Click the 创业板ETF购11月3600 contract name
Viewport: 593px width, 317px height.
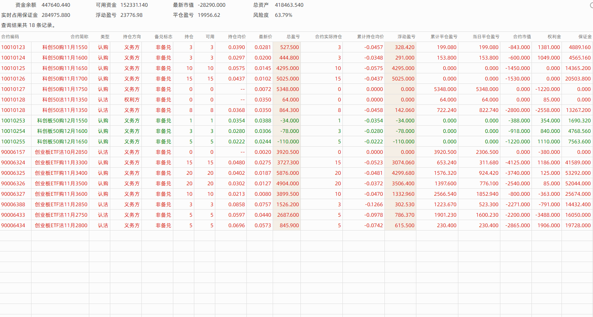(61, 194)
